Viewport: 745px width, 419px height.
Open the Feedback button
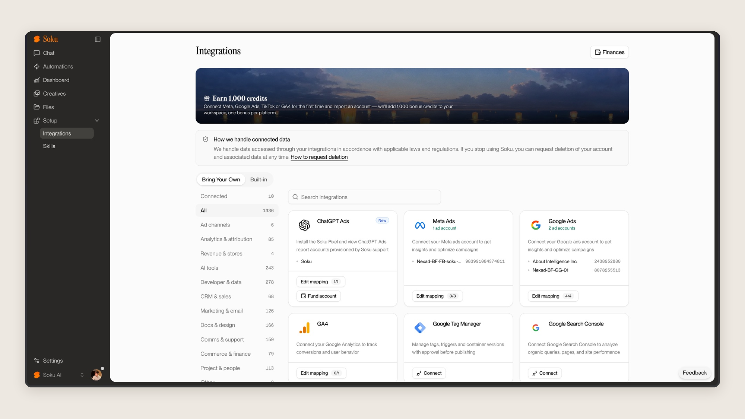[x=694, y=373]
